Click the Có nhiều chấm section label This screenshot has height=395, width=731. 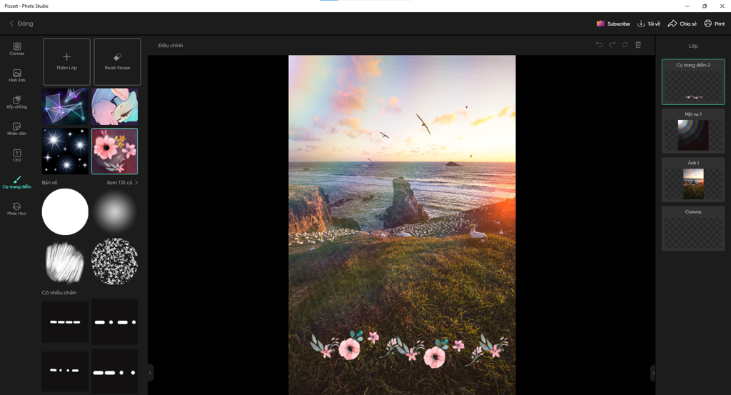pyautogui.click(x=59, y=292)
